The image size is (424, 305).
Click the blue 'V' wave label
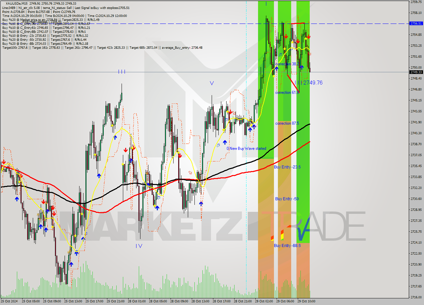click(212, 83)
